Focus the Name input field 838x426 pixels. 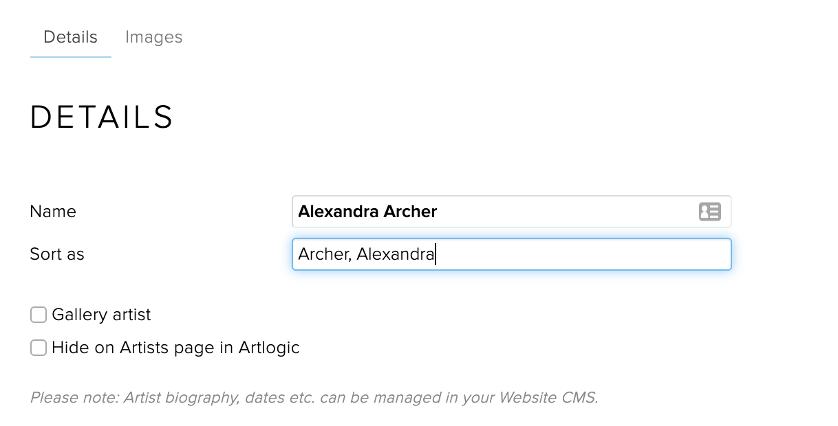pos(550,212)
